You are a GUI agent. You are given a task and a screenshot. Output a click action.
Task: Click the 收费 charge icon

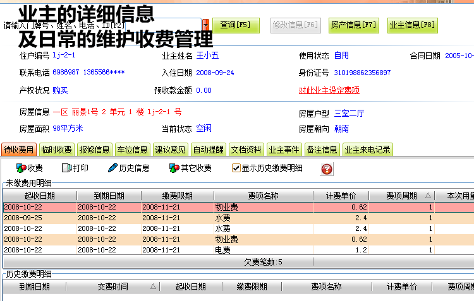click(21, 168)
